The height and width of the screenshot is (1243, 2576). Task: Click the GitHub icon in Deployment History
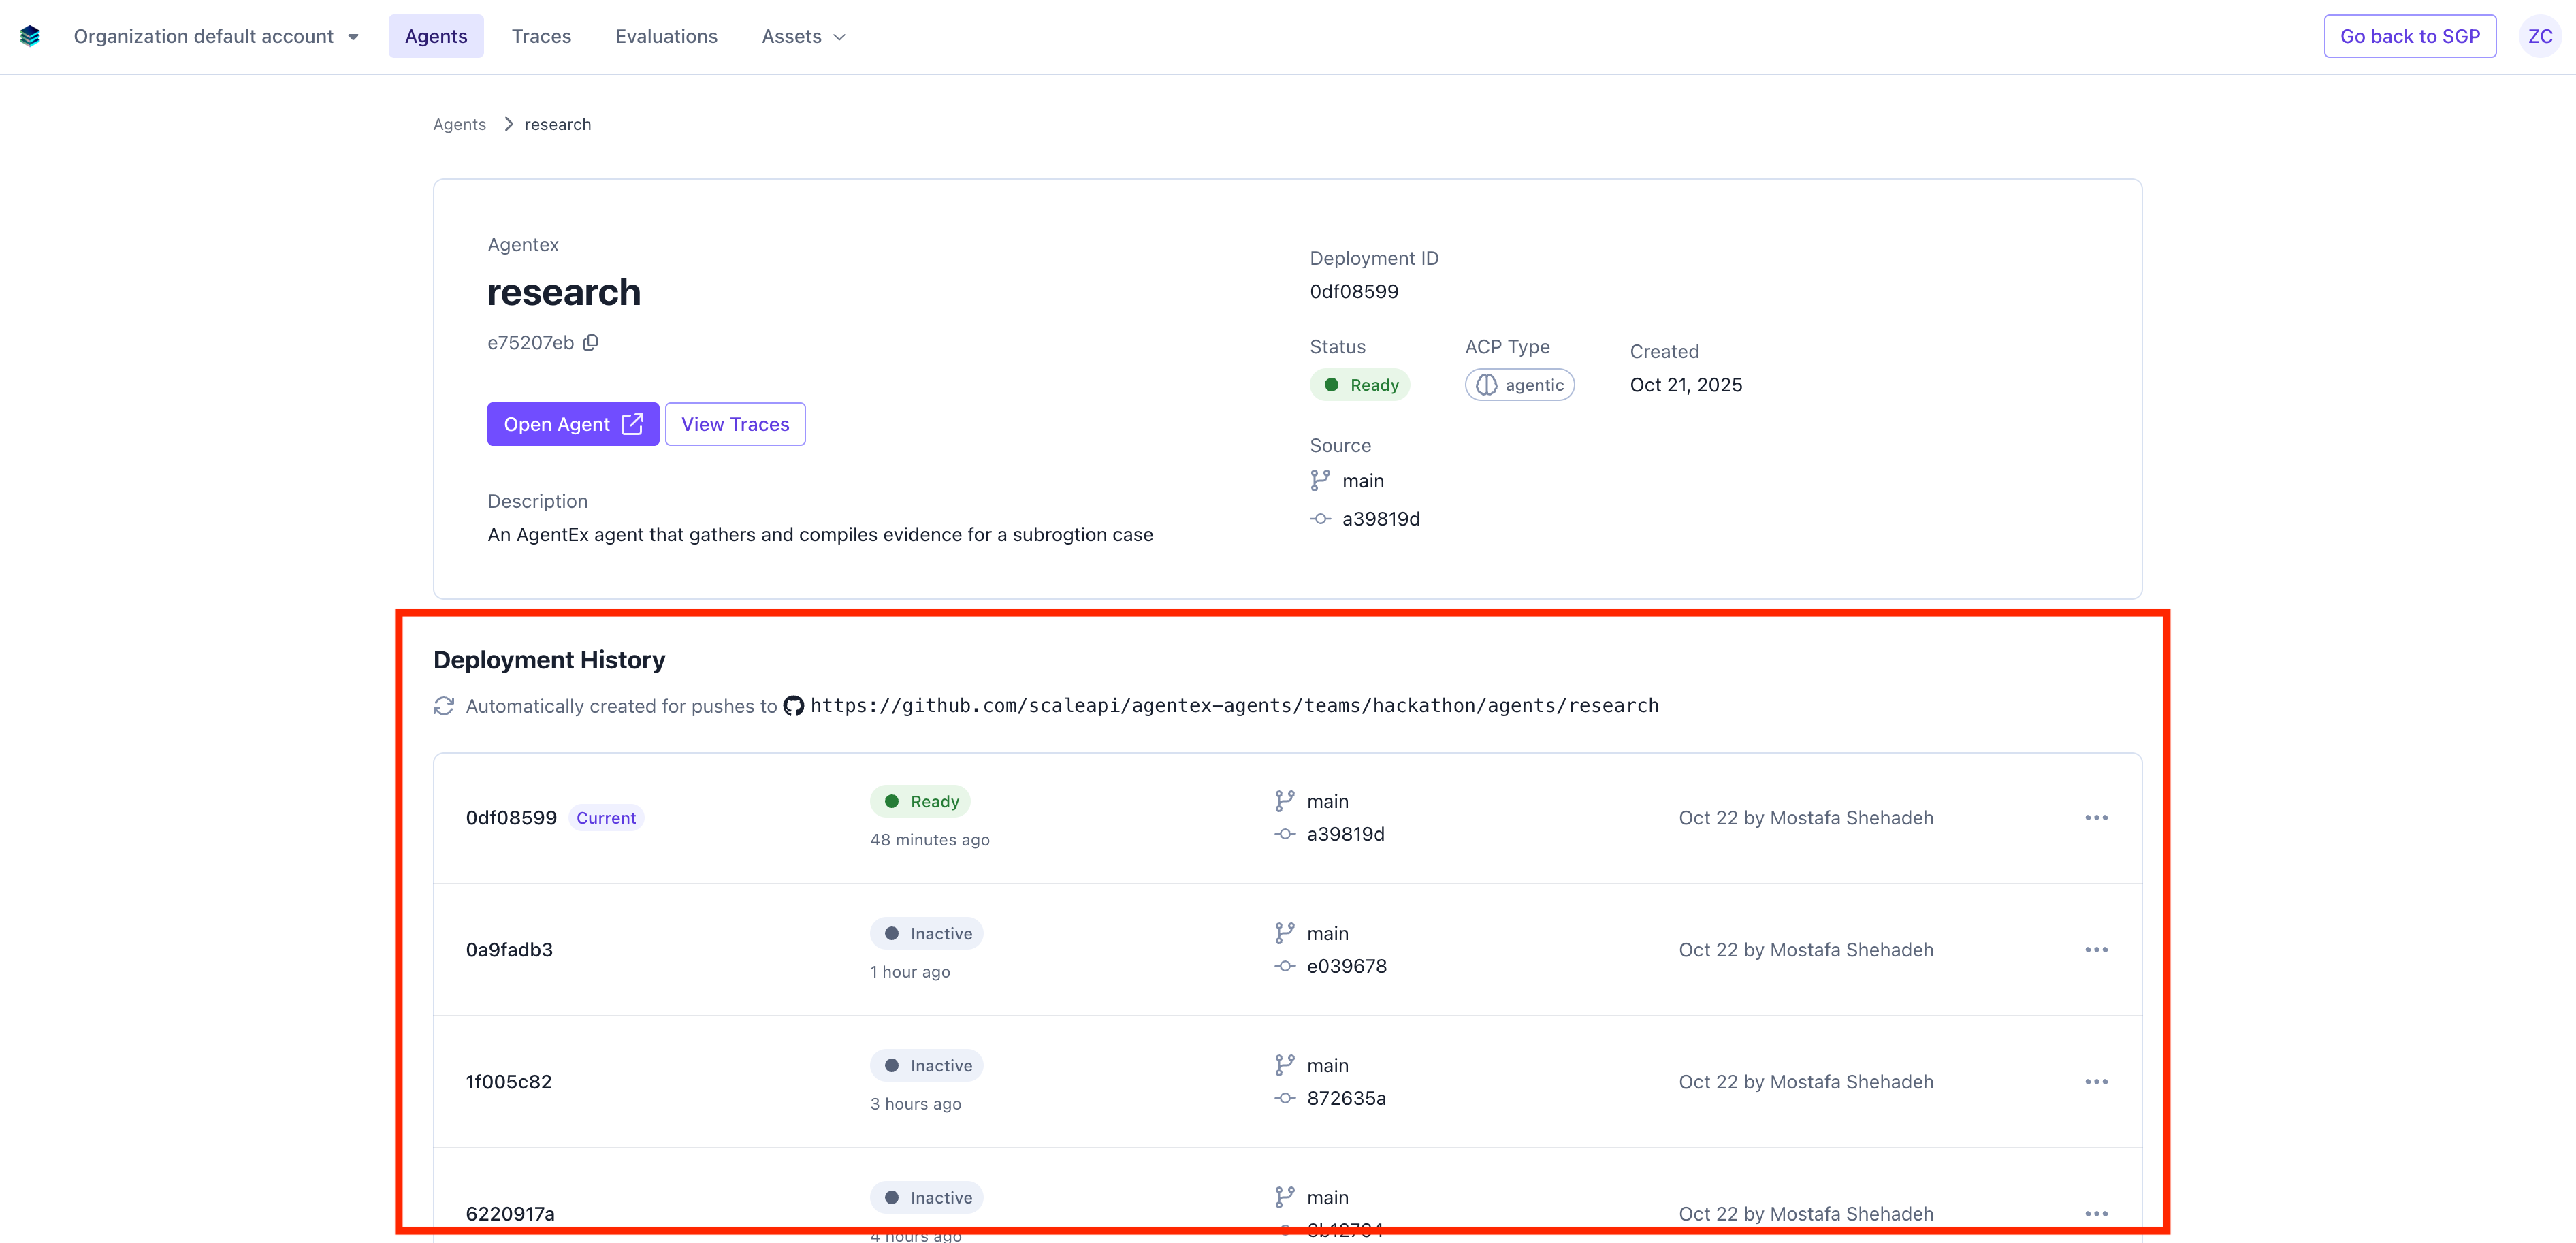[x=793, y=706]
